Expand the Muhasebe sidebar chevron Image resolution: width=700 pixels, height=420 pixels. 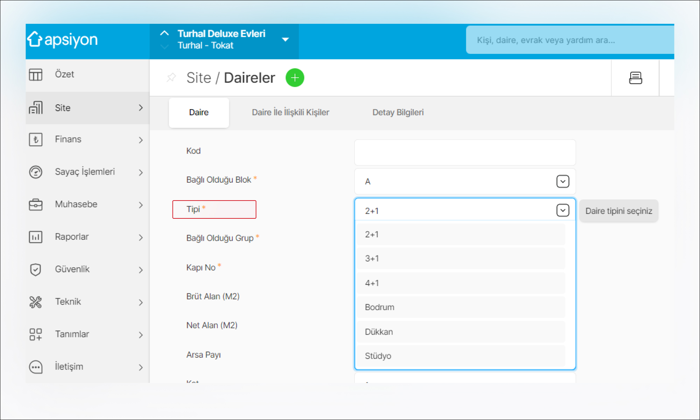(x=141, y=205)
